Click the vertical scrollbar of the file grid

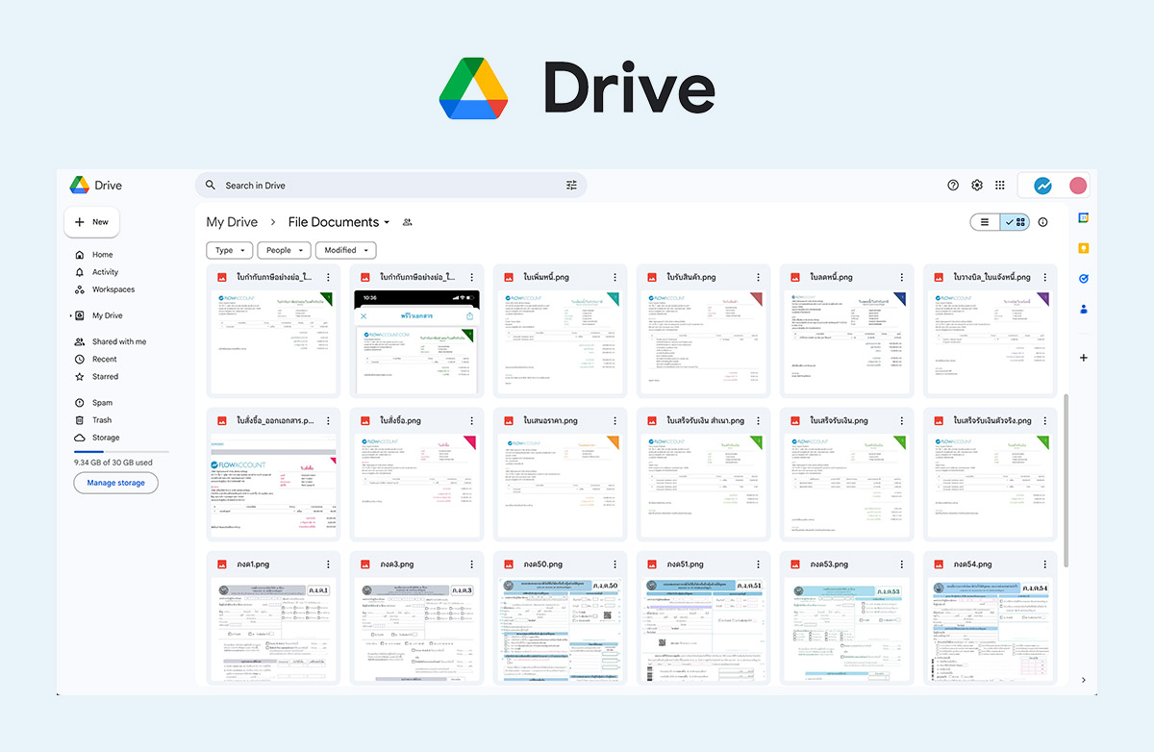(1065, 481)
